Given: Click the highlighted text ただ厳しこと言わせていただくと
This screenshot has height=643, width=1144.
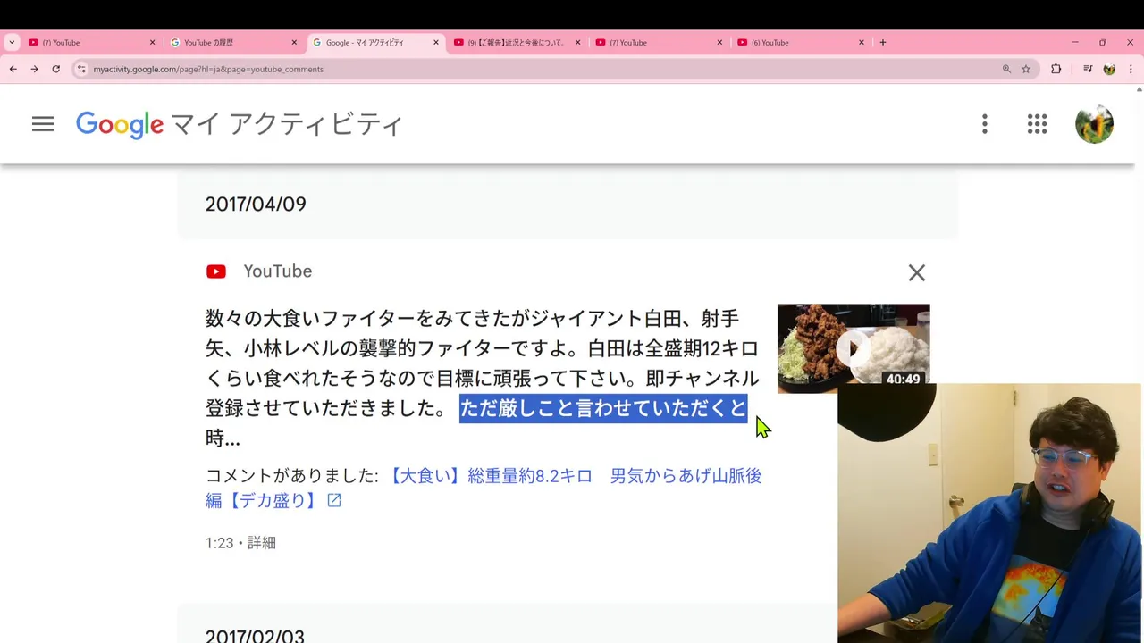Looking at the screenshot, I should (603, 408).
